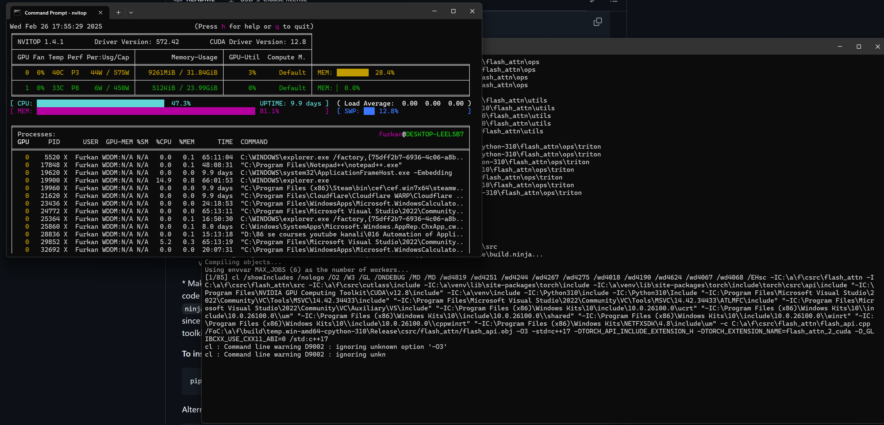Maximize the background build terminal window
884x425 pixels.
[x=859, y=47]
